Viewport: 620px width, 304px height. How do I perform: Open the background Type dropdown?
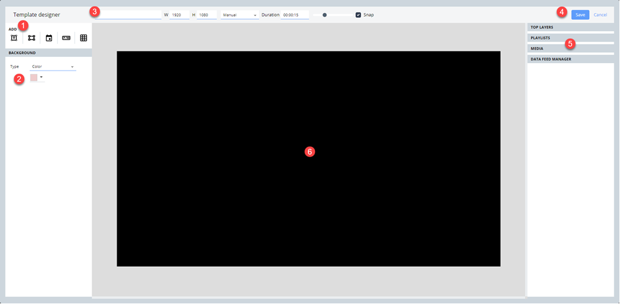[53, 66]
